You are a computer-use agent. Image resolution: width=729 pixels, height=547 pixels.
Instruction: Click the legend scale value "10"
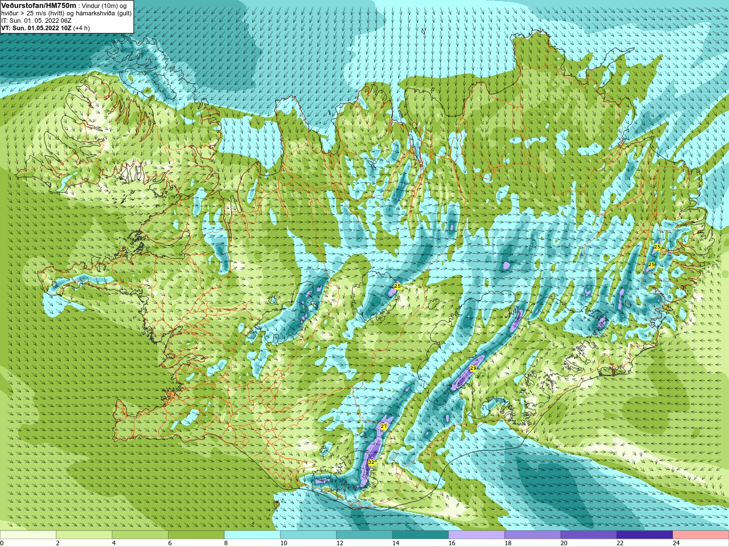click(x=284, y=543)
